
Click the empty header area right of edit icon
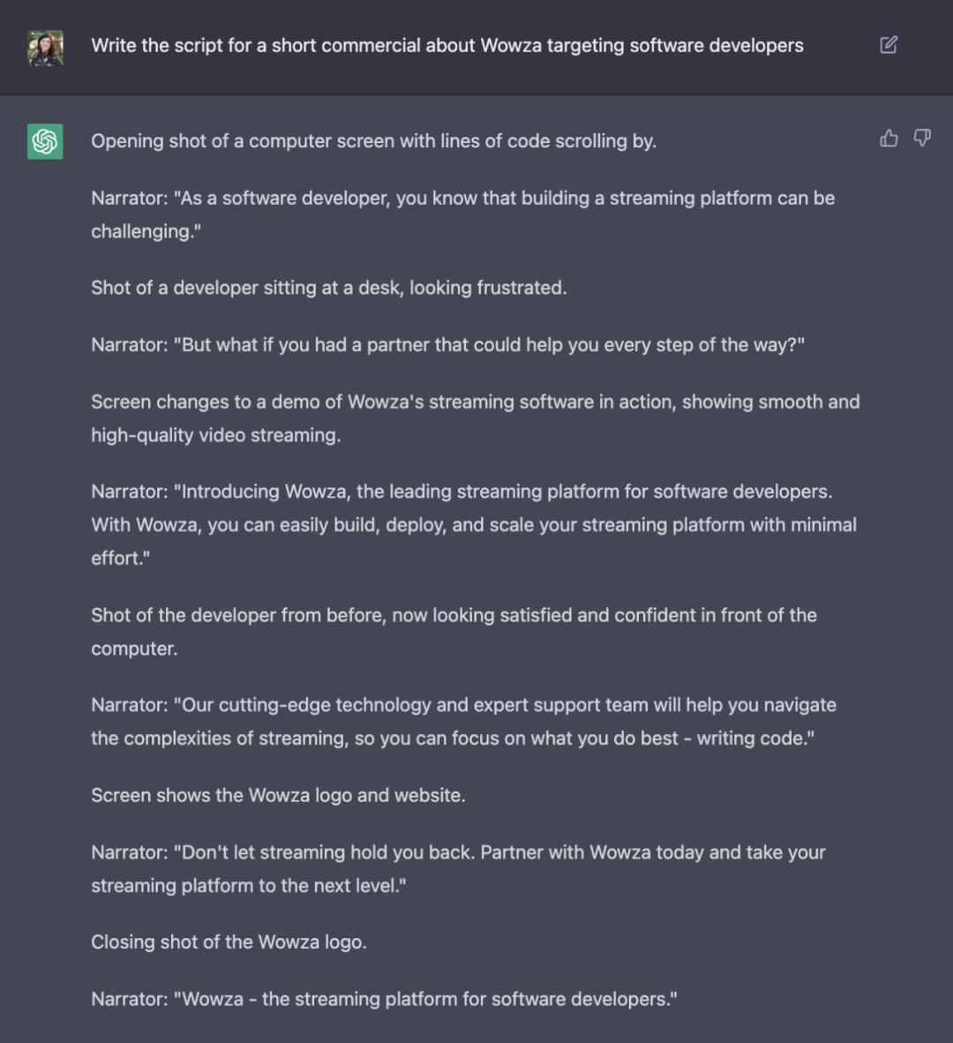927,46
